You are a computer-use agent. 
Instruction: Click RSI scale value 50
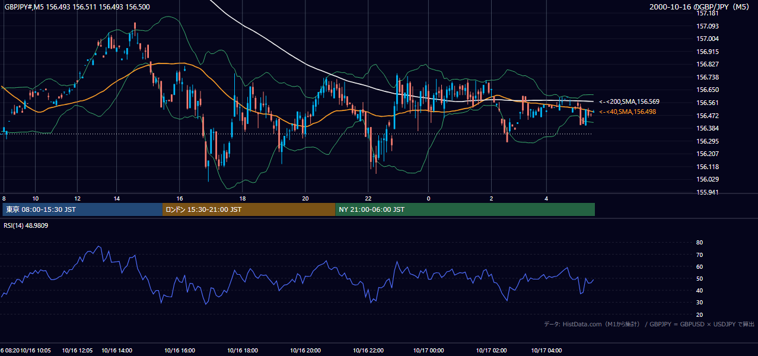(x=699, y=278)
